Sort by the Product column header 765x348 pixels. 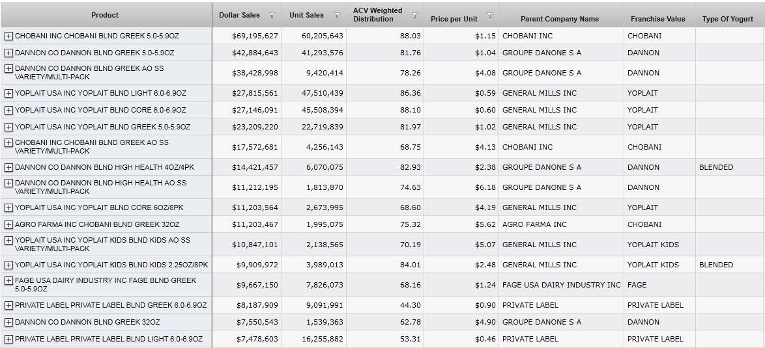pyautogui.click(x=105, y=15)
